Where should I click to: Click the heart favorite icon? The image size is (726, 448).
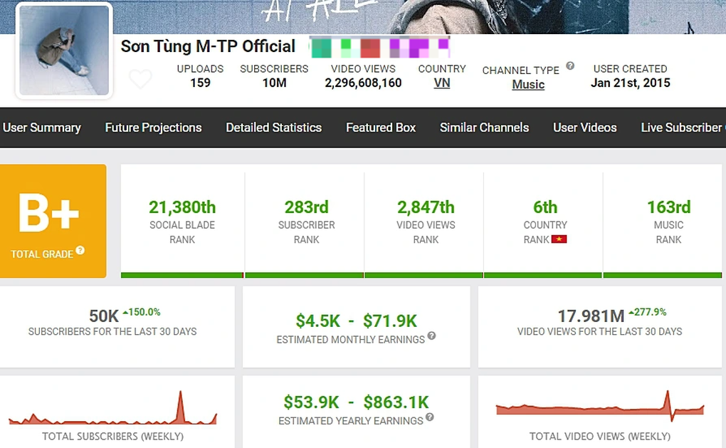click(x=140, y=79)
